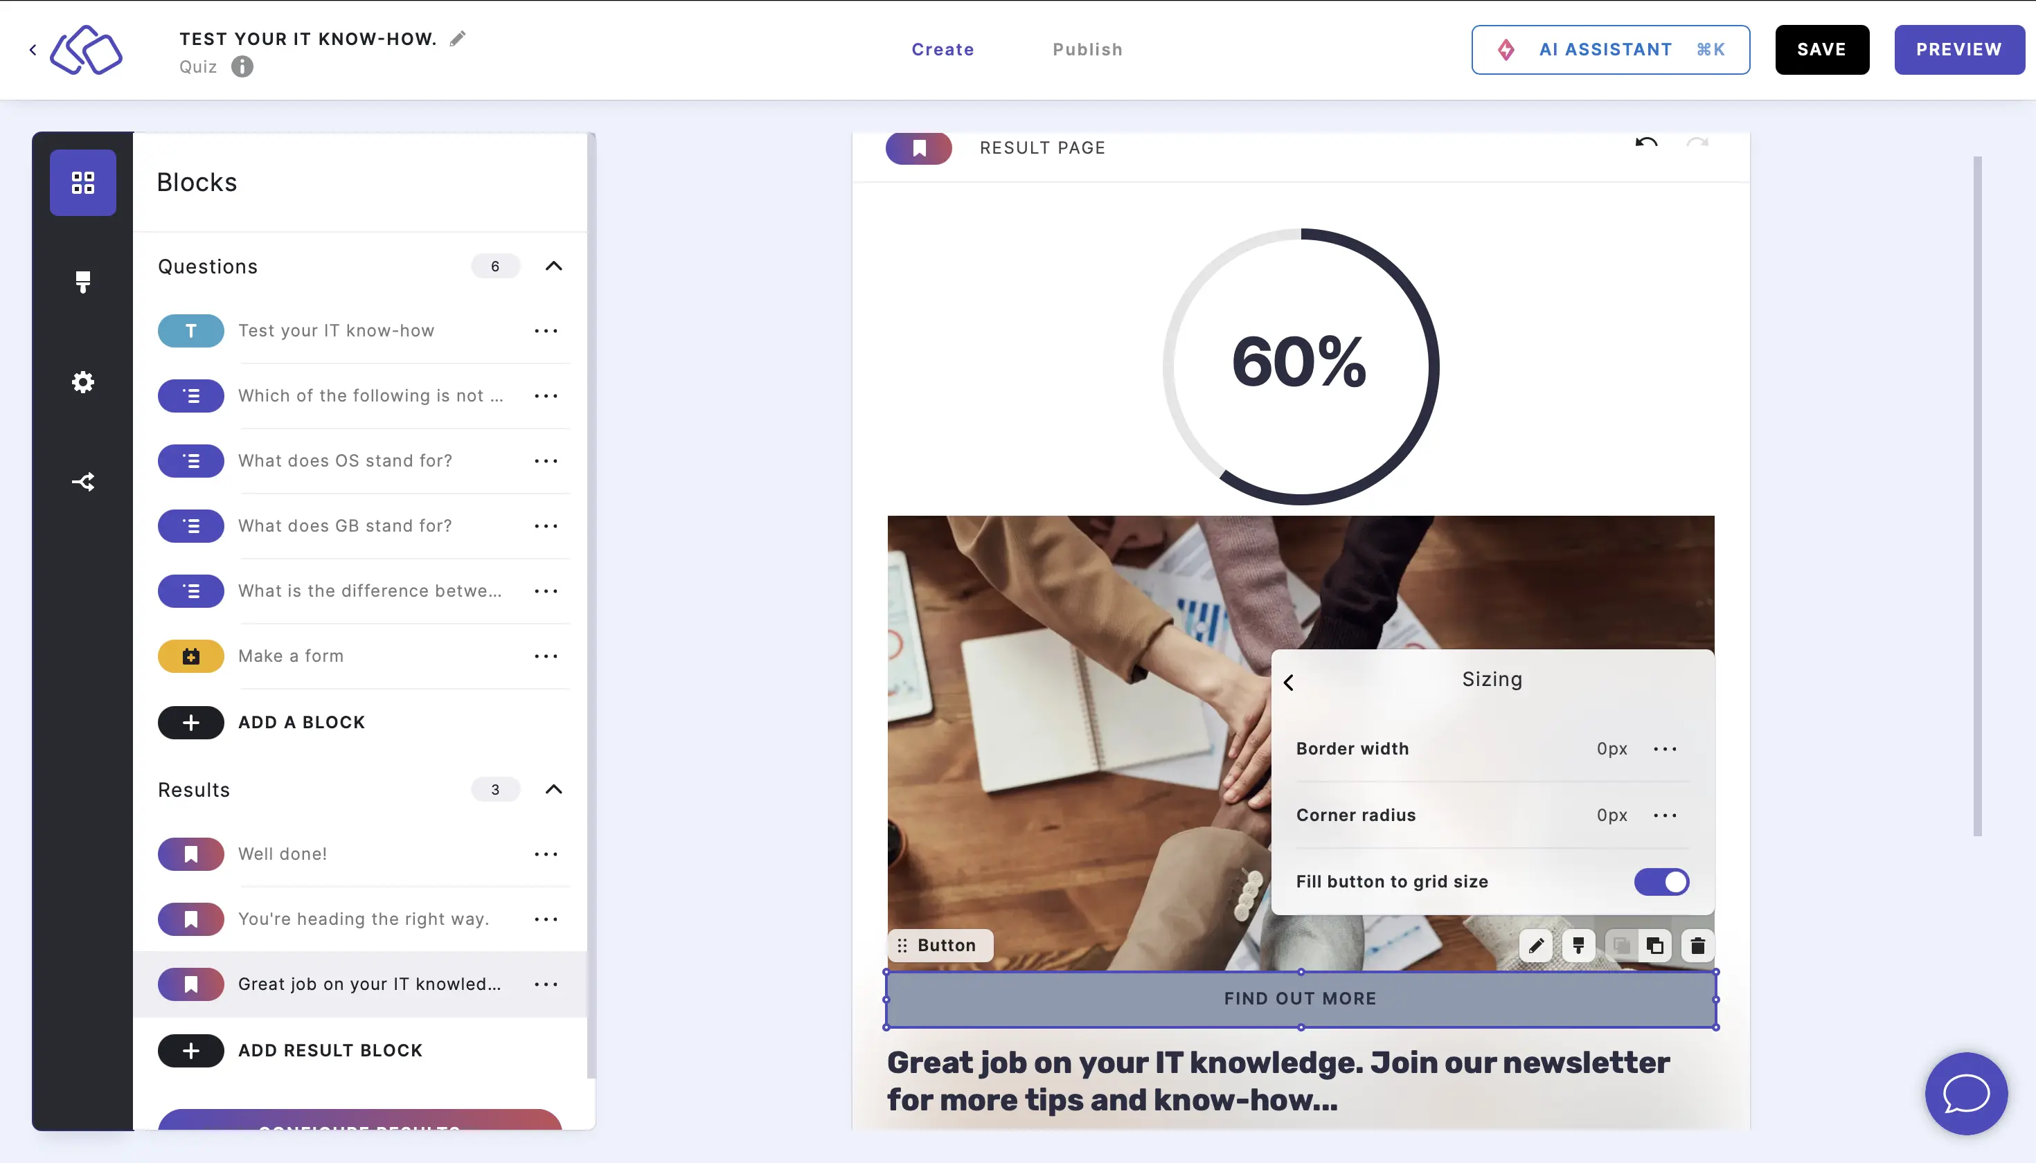The width and height of the screenshot is (2036, 1163).
Task: Click the duplicate icon on button element
Action: click(x=1654, y=945)
